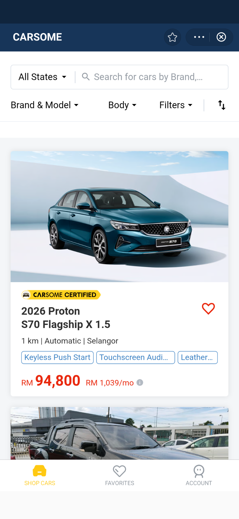
Task: Click the search cars by brand field
Action: pos(152,77)
